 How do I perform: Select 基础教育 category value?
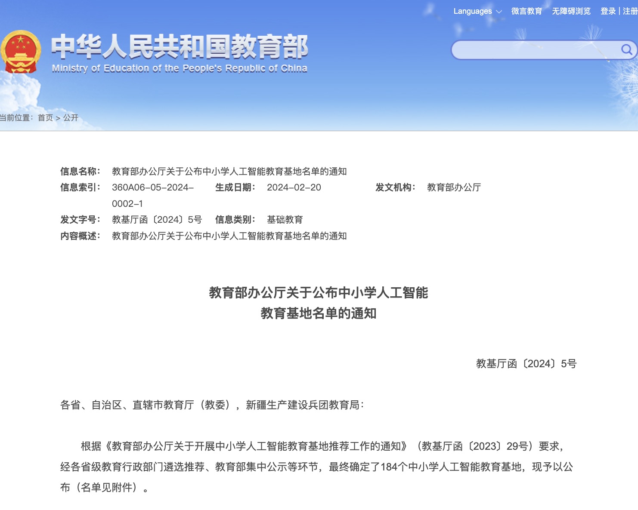[285, 220]
